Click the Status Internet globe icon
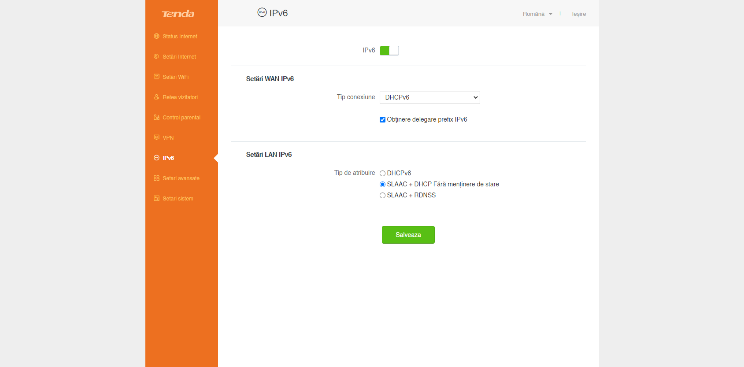 tap(156, 36)
